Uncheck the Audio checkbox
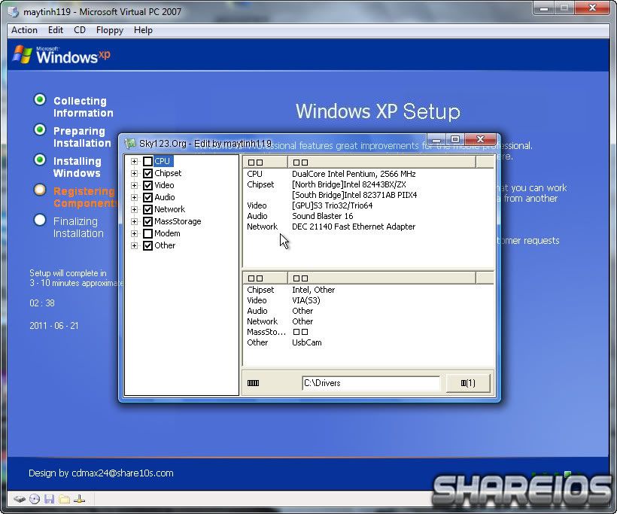Screen dimensions: 617x514 (147, 198)
